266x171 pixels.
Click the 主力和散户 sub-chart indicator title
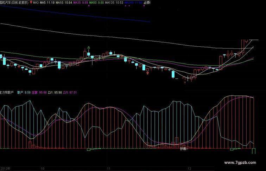point(7,92)
